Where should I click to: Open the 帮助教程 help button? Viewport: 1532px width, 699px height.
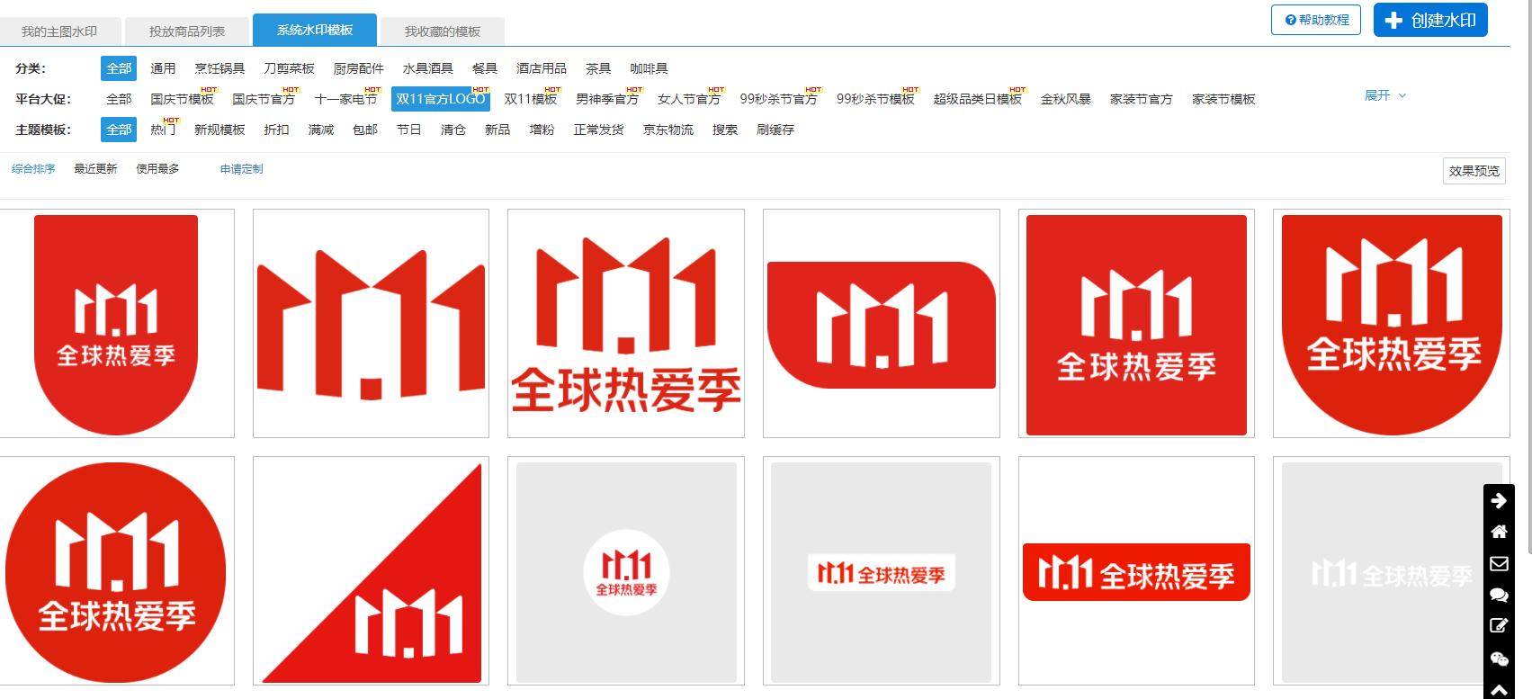[x=1316, y=20]
